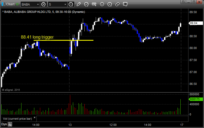
Task: Click the 88.50 price axis label
Action: click(x=193, y=36)
